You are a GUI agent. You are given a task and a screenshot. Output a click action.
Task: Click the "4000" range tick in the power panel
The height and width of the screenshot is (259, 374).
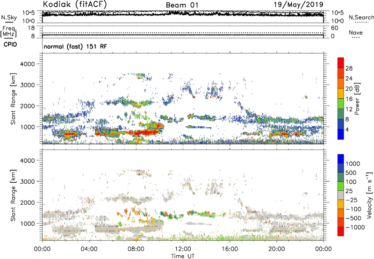pyautogui.click(x=28, y=64)
